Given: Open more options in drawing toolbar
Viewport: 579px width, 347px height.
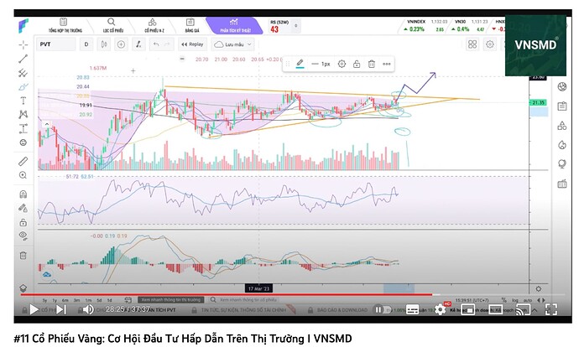Looking at the screenshot, I should coord(387,64).
